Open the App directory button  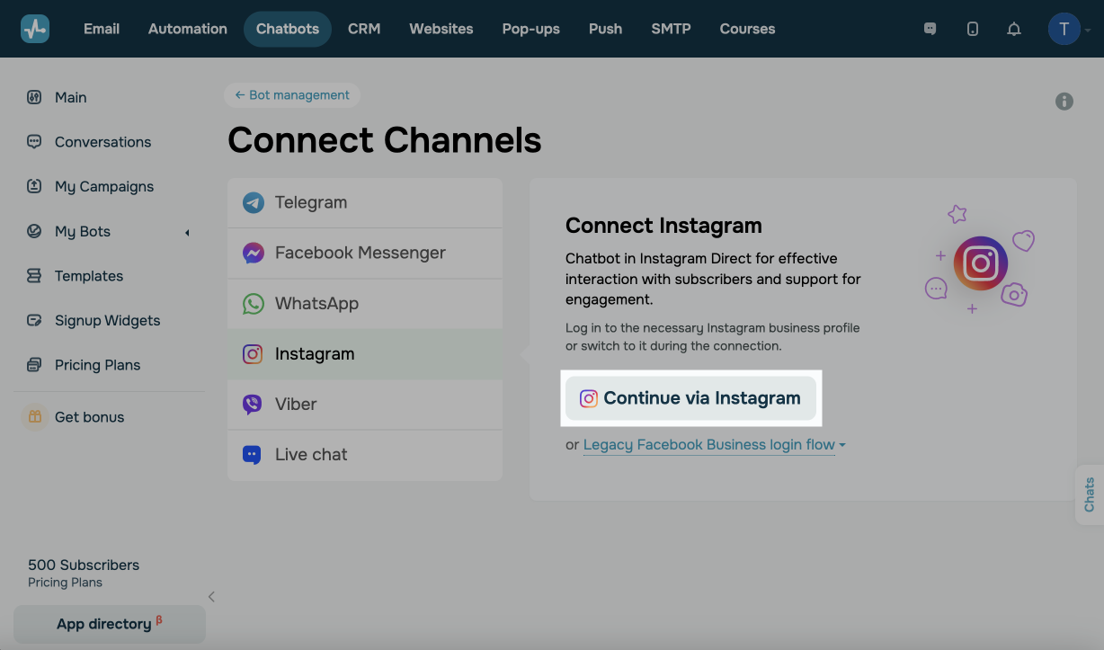pyautogui.click(x=110, y=624)
